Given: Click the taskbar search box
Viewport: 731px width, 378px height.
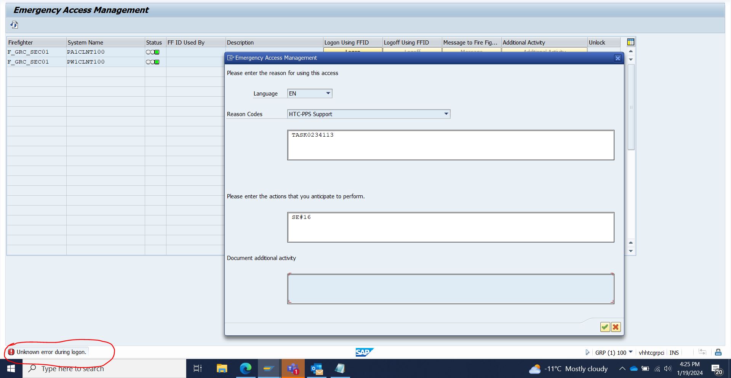Looking at the screenshot, I should pos(104,368).
